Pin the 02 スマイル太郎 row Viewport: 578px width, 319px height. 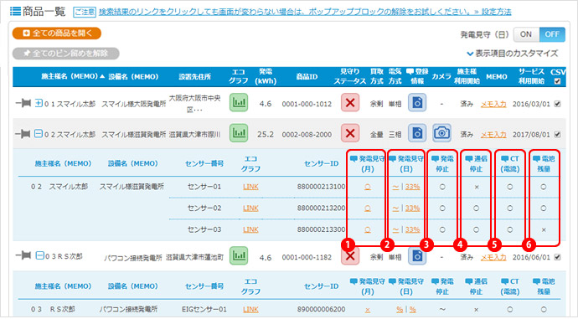pyautogui.click(x=23, y=134)
